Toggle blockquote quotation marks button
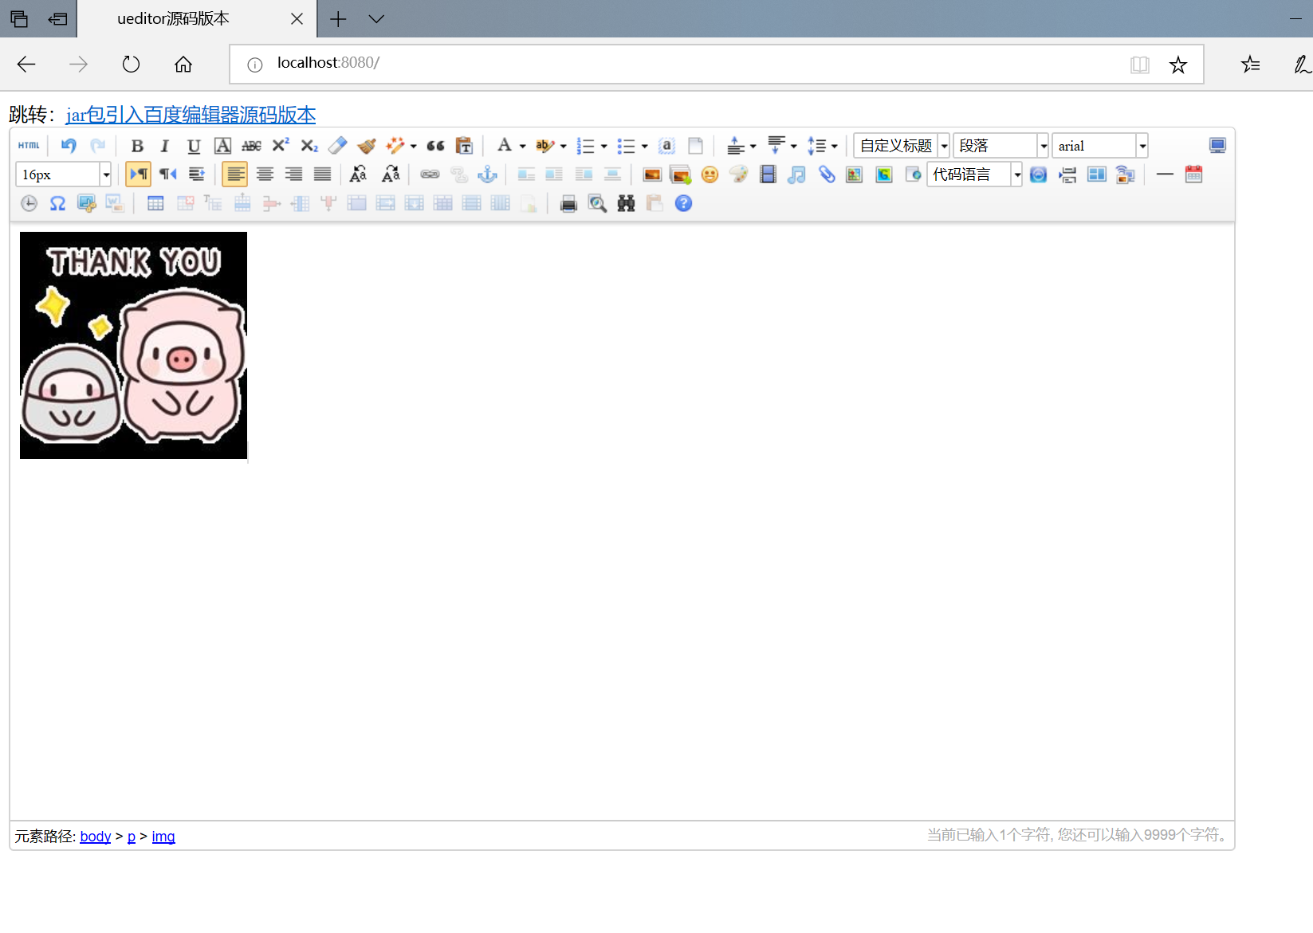The width and height of the screenshot is (1313, 933). (435, 146)
